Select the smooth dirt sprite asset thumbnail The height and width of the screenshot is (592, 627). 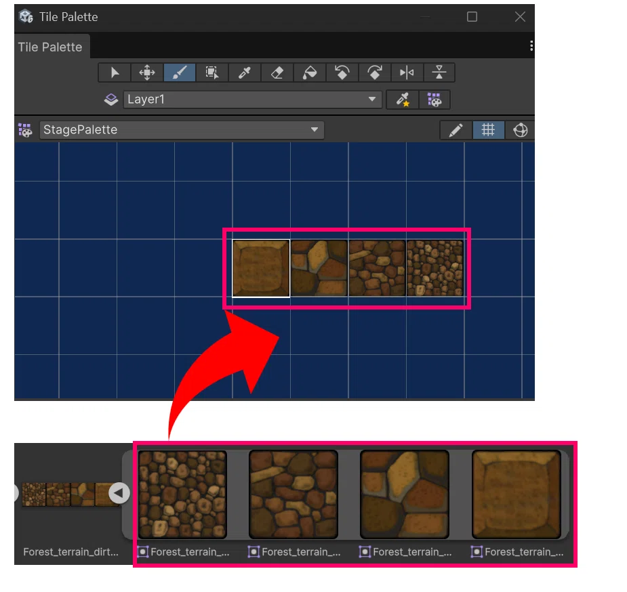[517, 494]
